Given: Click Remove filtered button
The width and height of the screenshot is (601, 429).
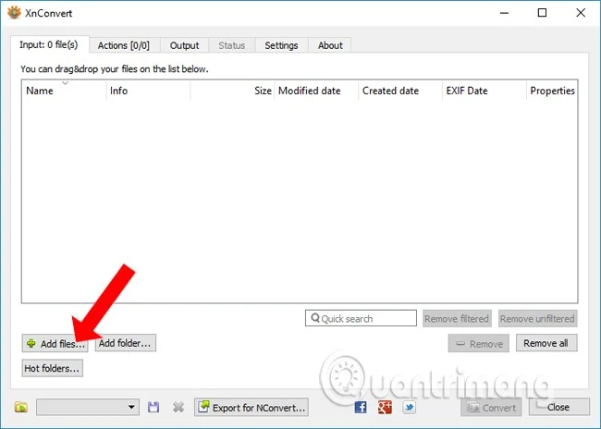Looking at the screenshot, I should [x=457, y=319].
